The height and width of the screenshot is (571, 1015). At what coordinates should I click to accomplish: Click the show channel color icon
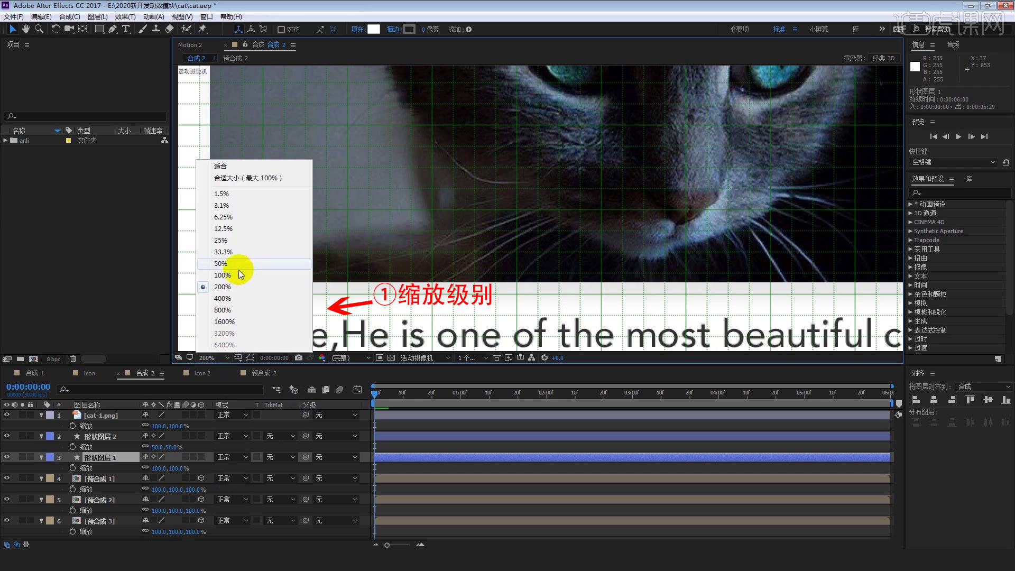point(321,358)
